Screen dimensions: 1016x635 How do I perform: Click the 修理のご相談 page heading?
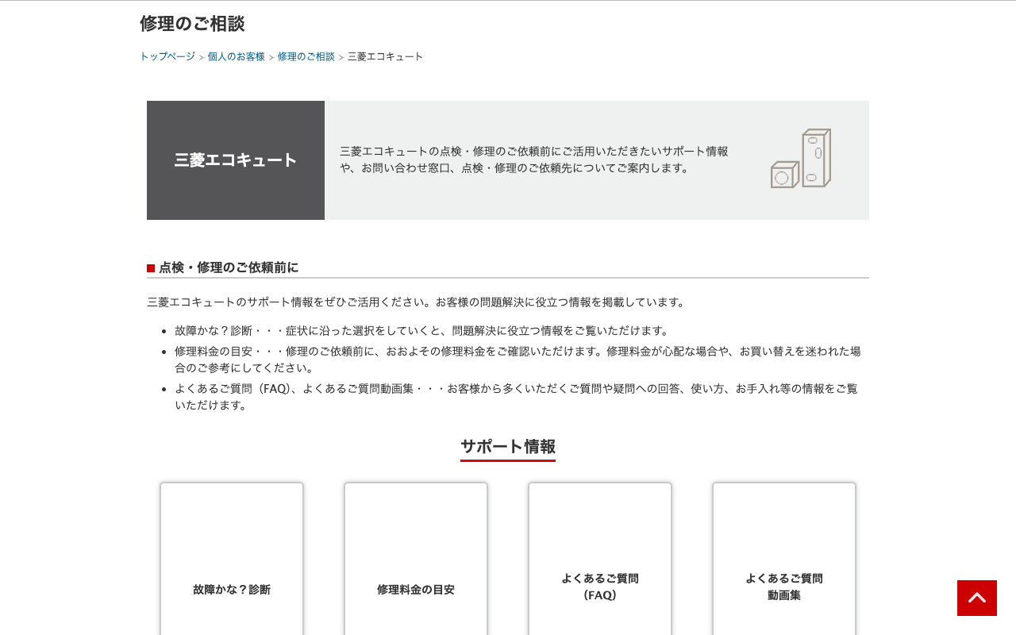(192, 24)
